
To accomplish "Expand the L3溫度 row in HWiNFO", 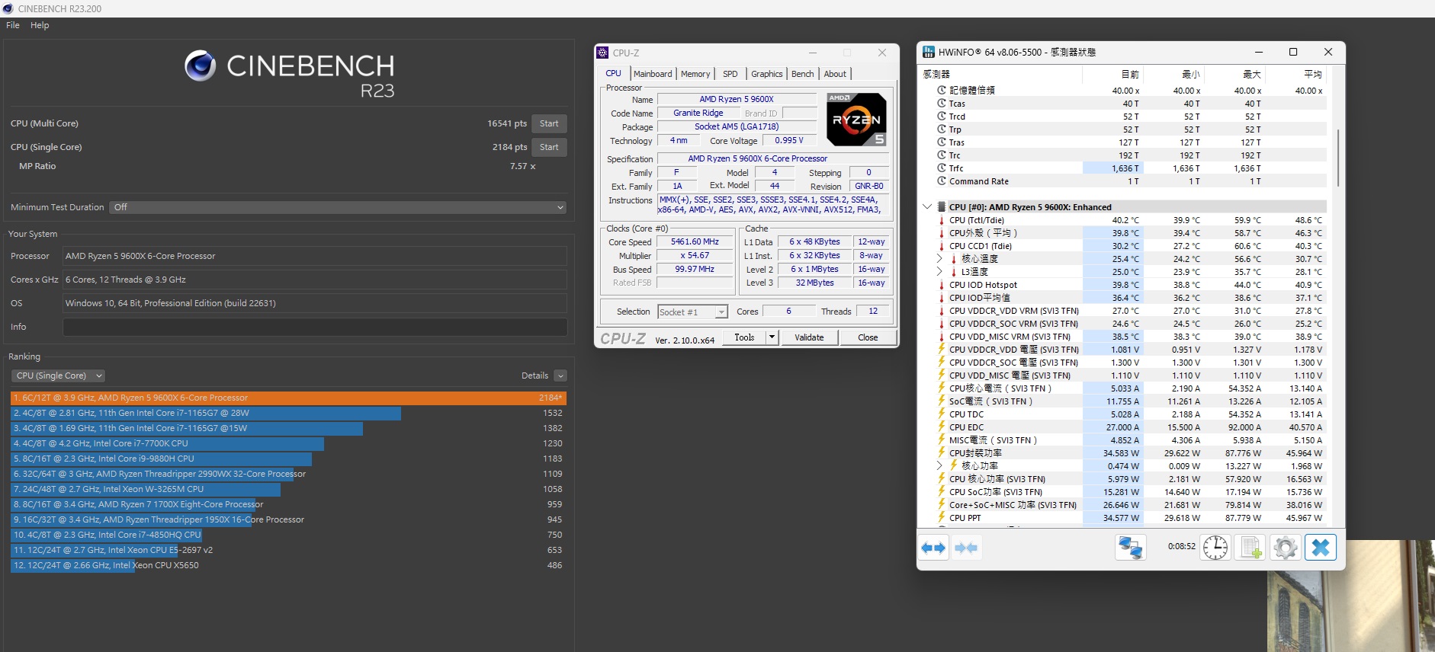I will 939,272.
